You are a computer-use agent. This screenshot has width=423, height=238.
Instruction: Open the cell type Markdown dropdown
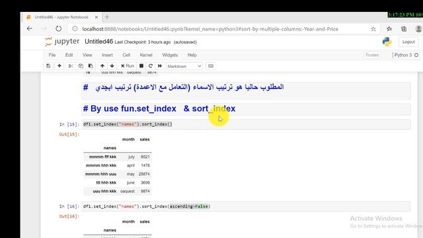[184, 66]
